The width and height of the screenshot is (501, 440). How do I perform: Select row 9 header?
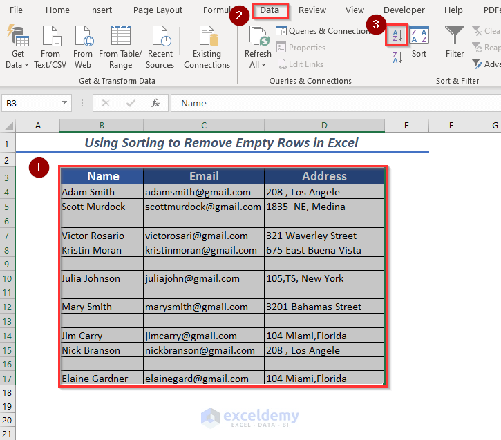coord(7,264)
